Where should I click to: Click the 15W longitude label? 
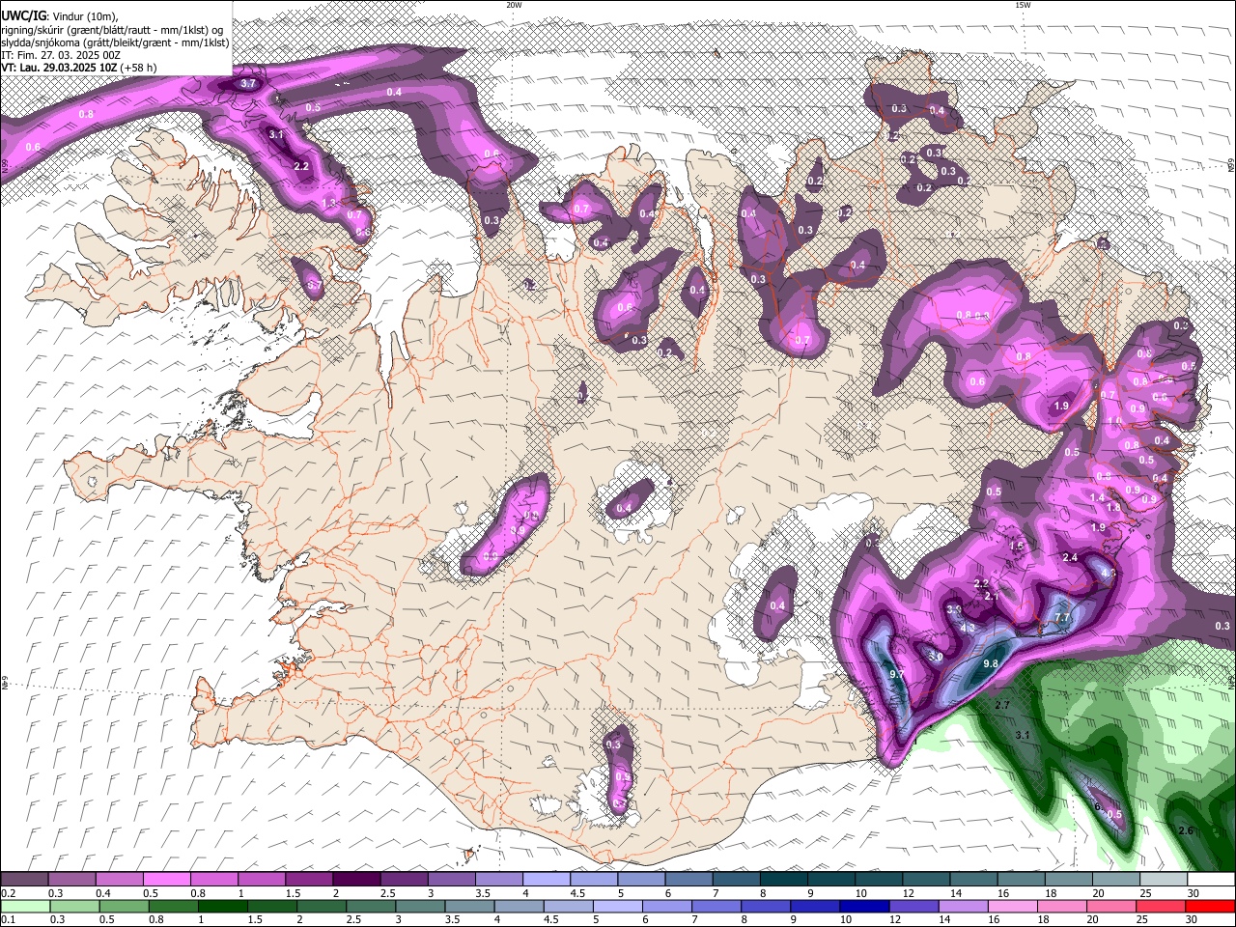point(1023,5)
